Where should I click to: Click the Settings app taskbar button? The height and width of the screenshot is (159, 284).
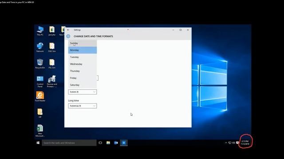tap(124, 143)
